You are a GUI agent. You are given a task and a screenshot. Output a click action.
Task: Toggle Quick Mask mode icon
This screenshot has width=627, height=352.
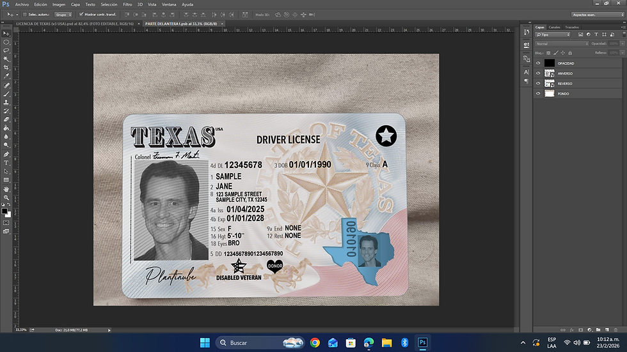(6, 223)
